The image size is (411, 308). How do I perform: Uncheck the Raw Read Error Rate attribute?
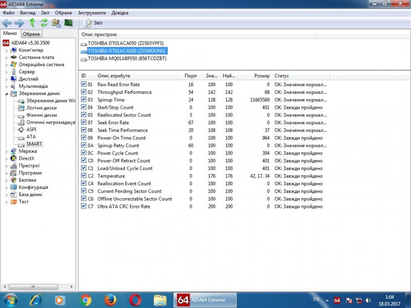click(84, 84)
